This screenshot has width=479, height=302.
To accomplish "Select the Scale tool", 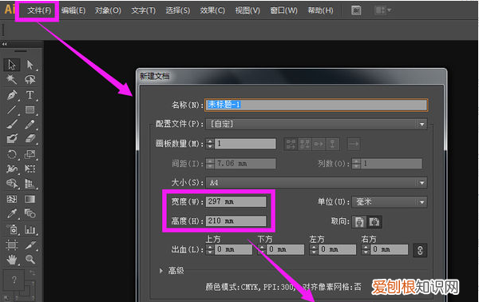I will [30, 154].
